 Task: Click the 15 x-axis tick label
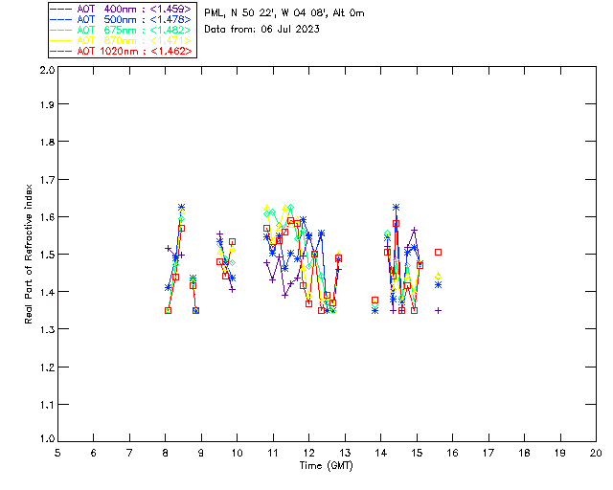click(417, 453)
